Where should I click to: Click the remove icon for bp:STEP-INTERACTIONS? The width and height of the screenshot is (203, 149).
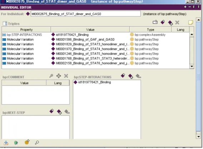click(138, 76)
